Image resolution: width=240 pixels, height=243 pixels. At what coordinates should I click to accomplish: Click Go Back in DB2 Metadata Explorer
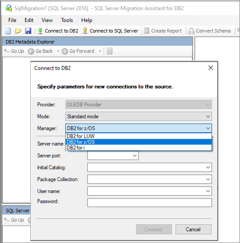[40, 51]
